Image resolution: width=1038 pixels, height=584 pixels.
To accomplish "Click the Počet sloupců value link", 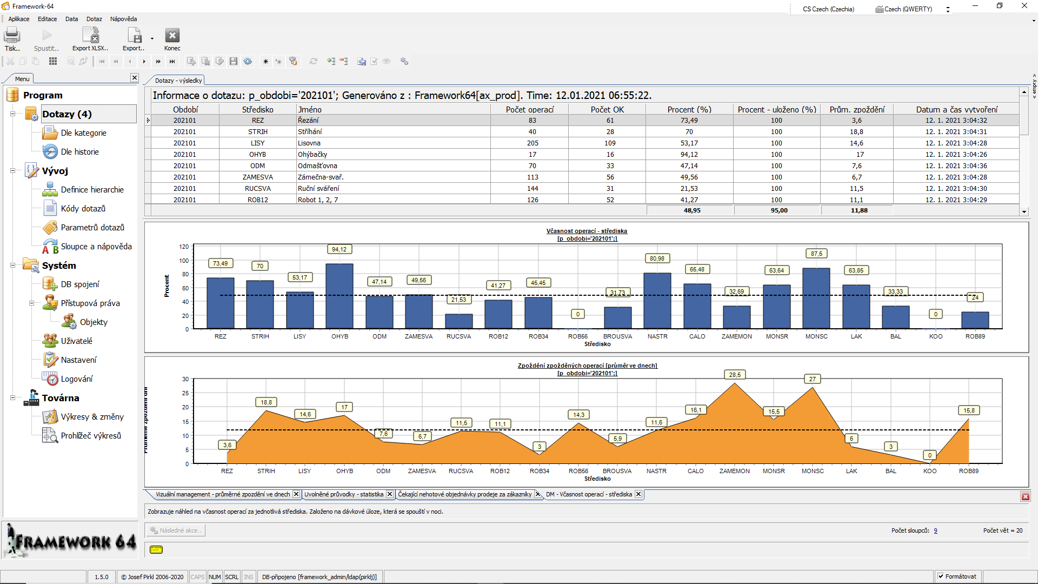I will [x=936, y=531].
